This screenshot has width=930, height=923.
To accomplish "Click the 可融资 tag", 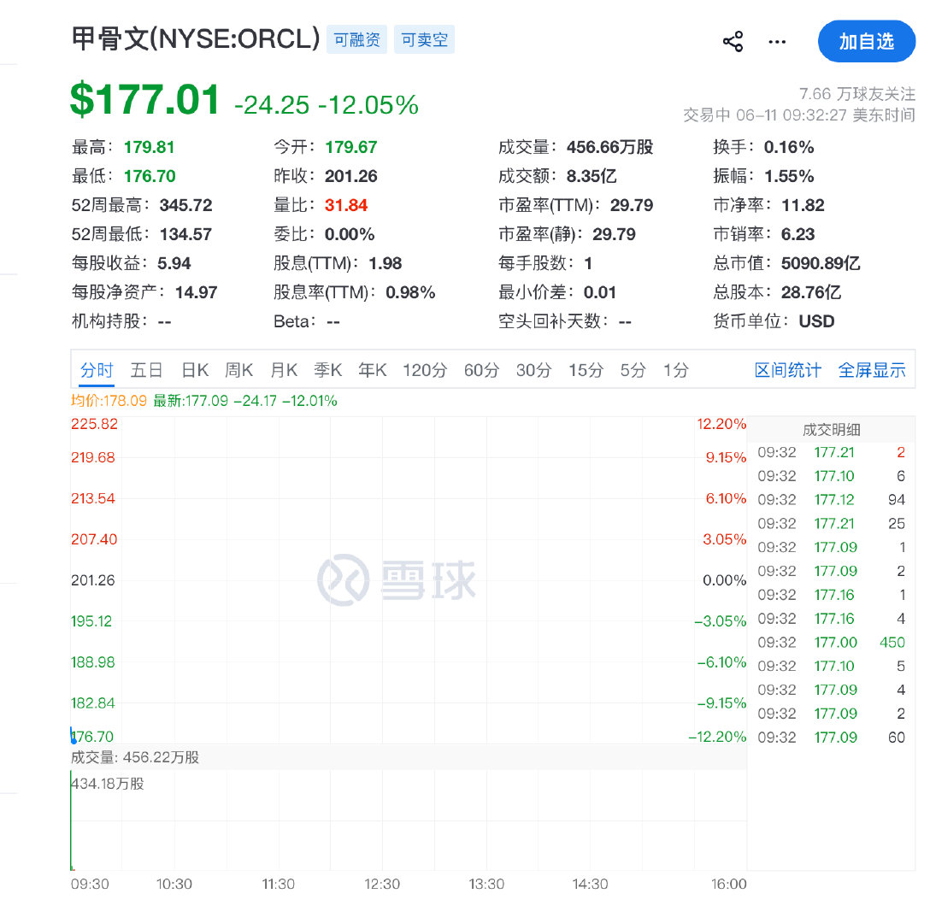I will 357,40.
